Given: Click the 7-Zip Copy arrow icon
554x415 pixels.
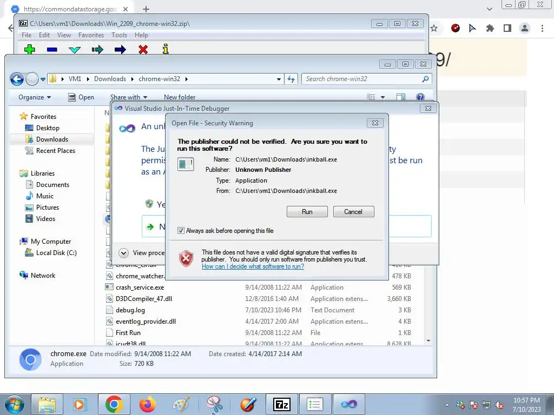Looking at the screenshot, I should click(x=97, y=49).
